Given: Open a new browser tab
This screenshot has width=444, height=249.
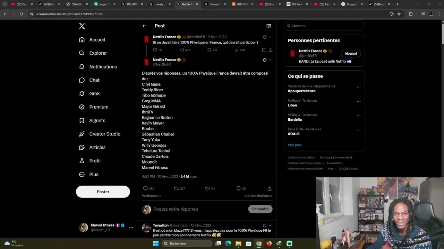Looking at the screenshot, I should click(x=397, y=4).
